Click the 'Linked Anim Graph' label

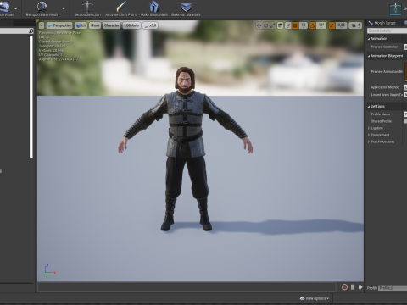387,95
